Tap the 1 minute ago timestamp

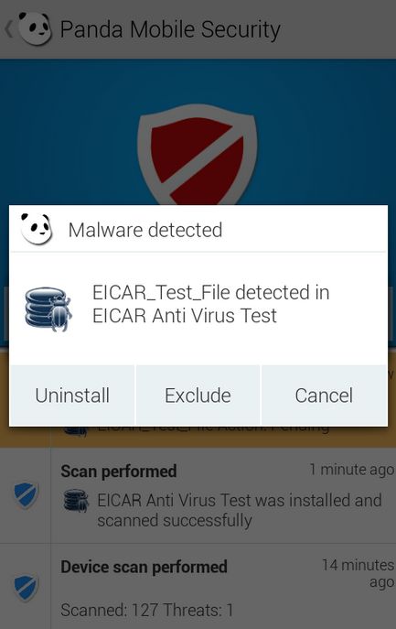tap(352, 469)
